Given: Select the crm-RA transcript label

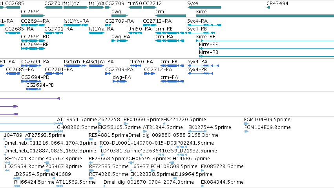Looking at the screenshot, I should point(164,37).
